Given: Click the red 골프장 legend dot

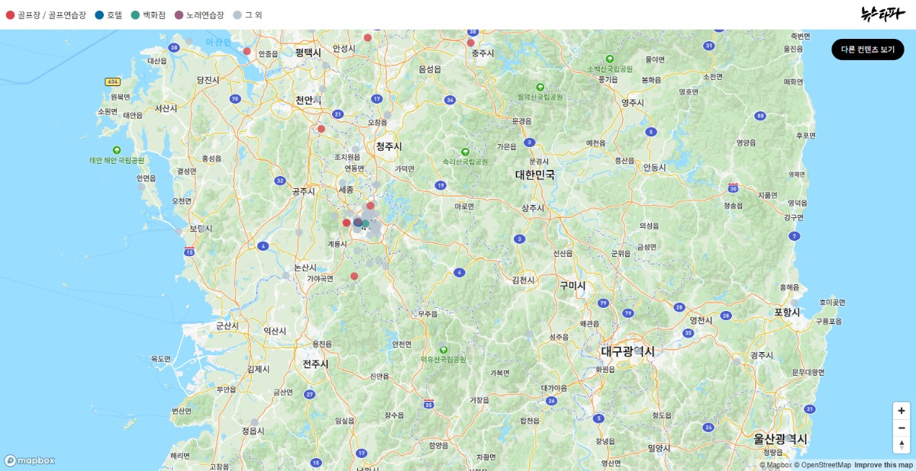Looking at the screenshot, I should (x=11, y=14).
